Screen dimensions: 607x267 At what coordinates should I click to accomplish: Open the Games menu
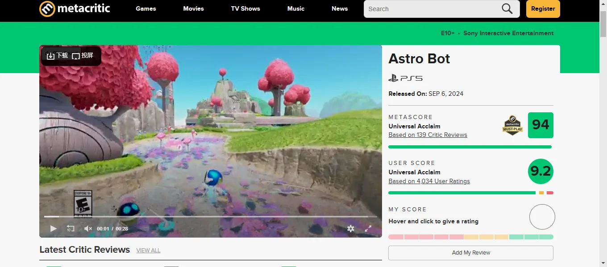[146, 8]
